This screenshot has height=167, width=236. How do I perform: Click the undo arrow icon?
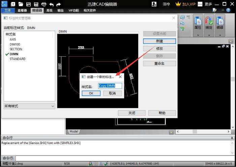(51, 4)
